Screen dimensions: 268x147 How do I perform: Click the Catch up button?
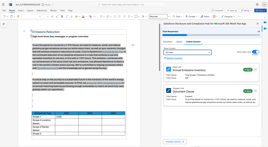(x=232, y=10)
